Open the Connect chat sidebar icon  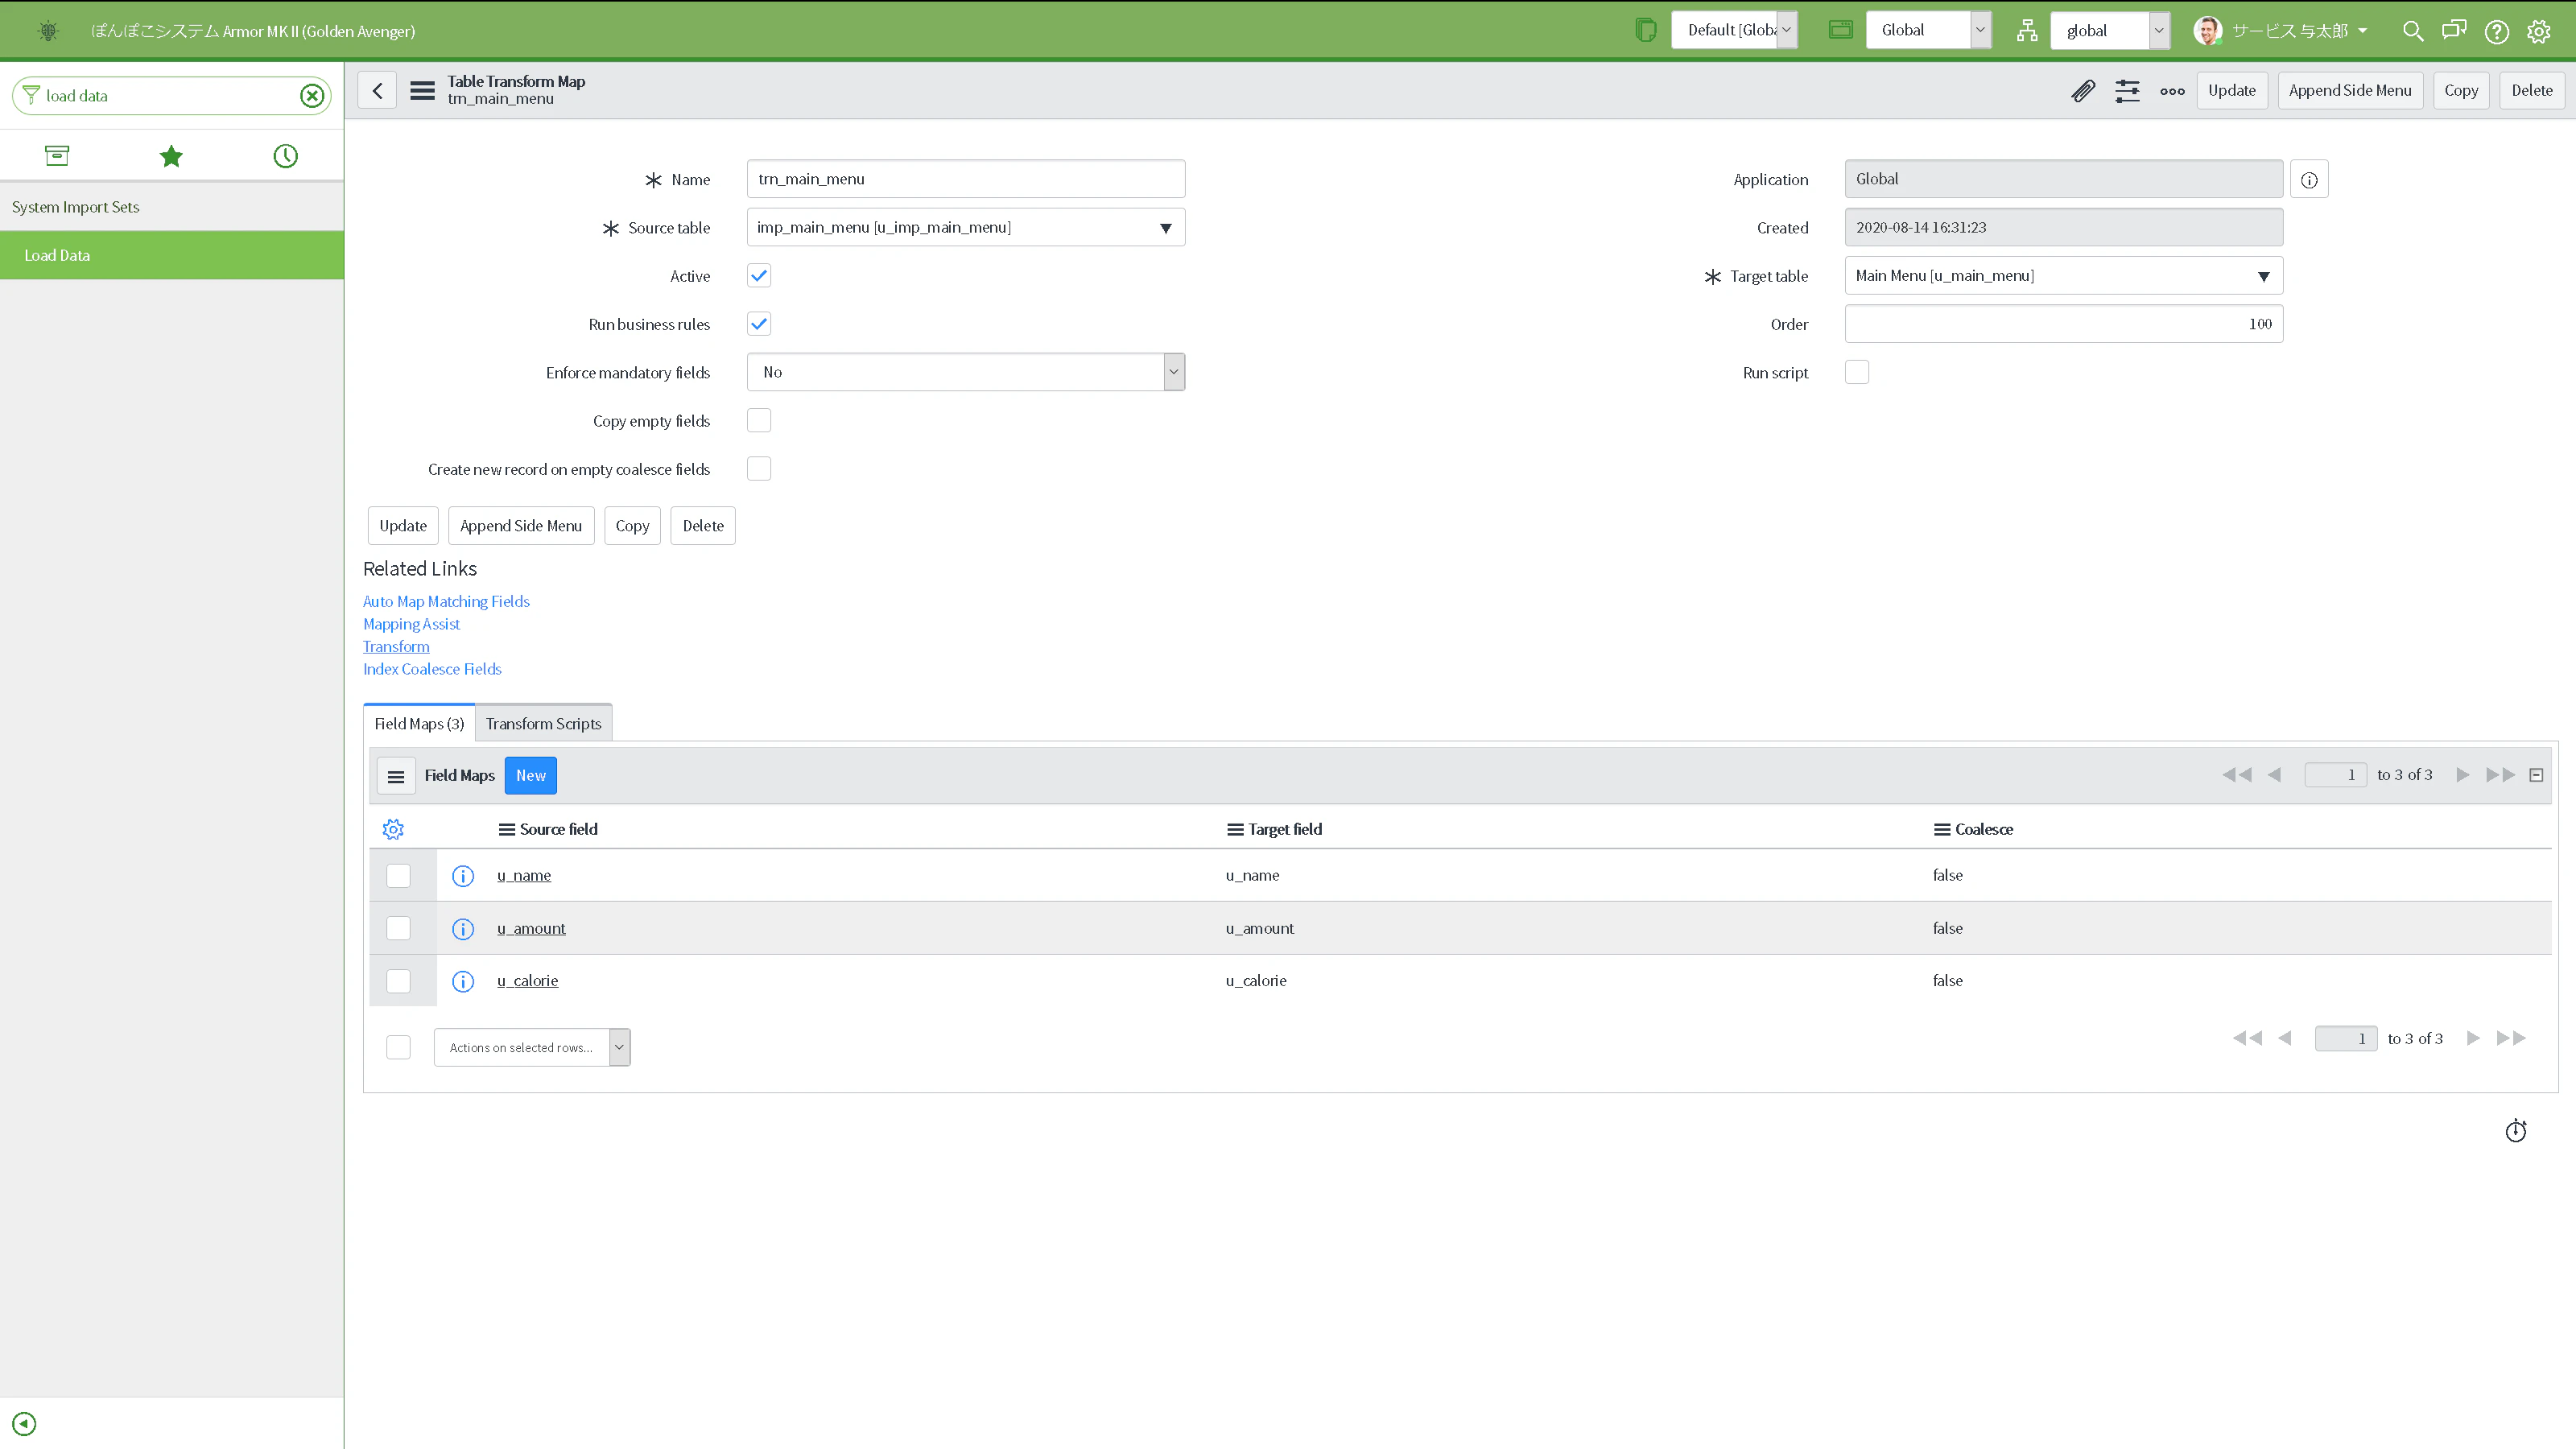click(x=2454, y=31)
